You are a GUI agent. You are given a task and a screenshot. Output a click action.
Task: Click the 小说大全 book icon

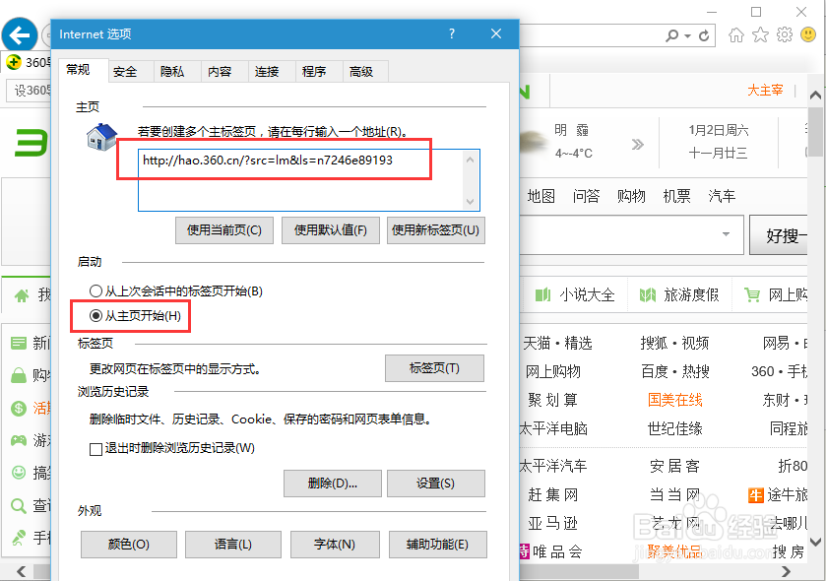click(542, 295)
